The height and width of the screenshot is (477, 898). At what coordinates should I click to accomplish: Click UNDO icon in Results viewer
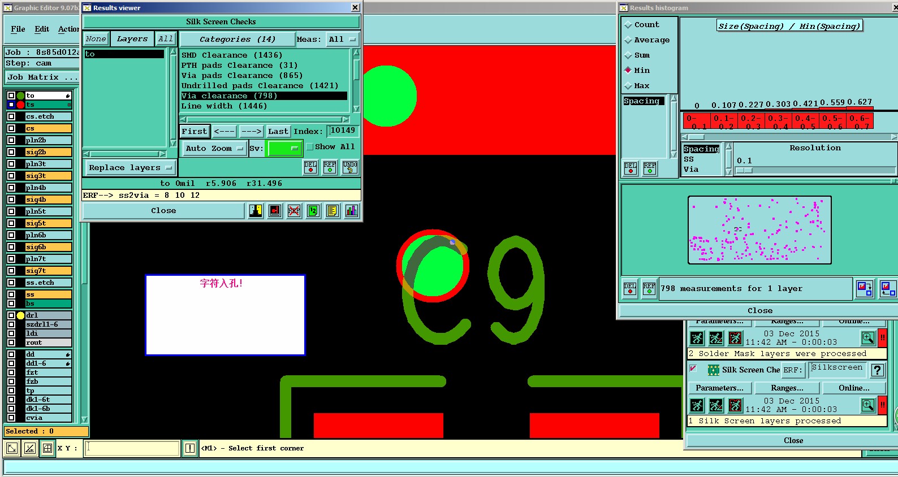click(x=350, y=167)
